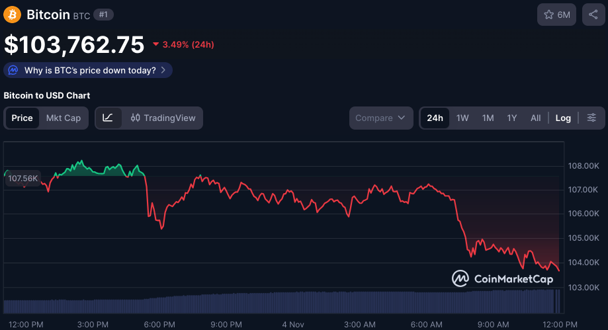Select the 1M time range
This screenshot has height=330, width=608.
click(x=488, y=118)
